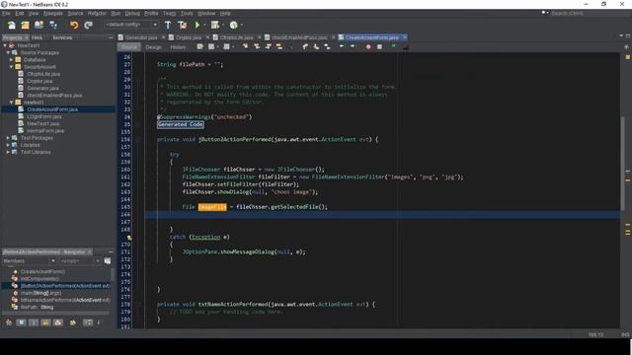The image size is (632, 355).
Task: Close the CreateAcountForm.java tab
Action: coord(405,37)
